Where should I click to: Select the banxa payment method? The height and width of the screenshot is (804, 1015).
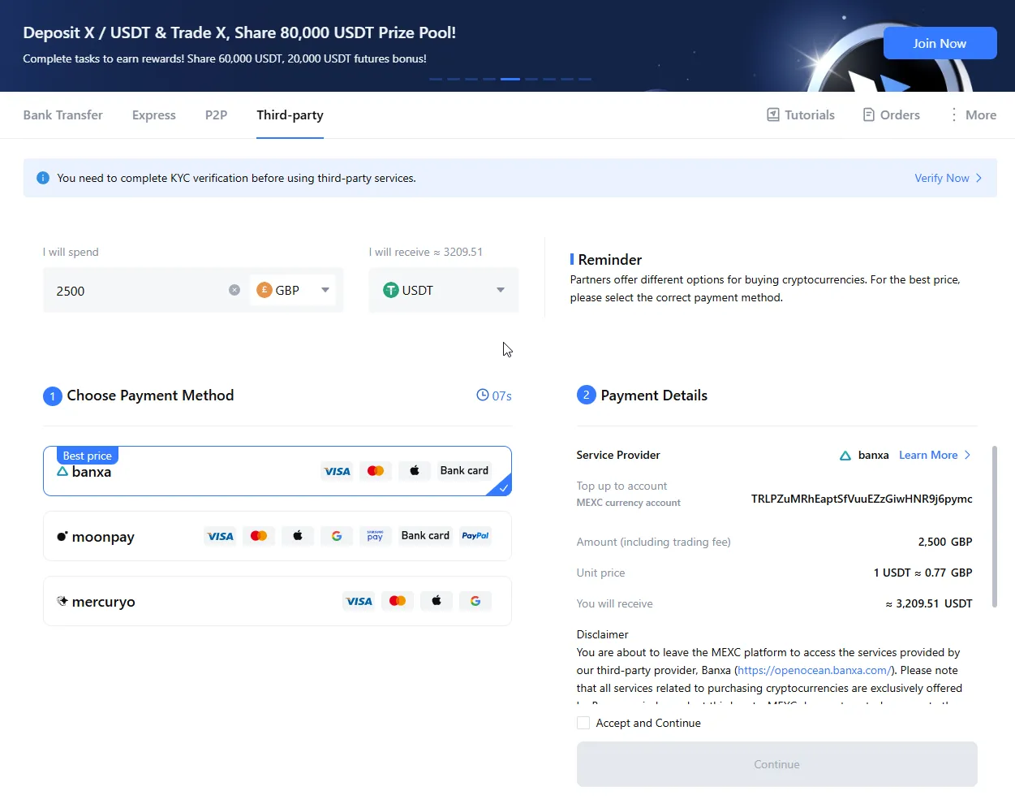[277, 471]
